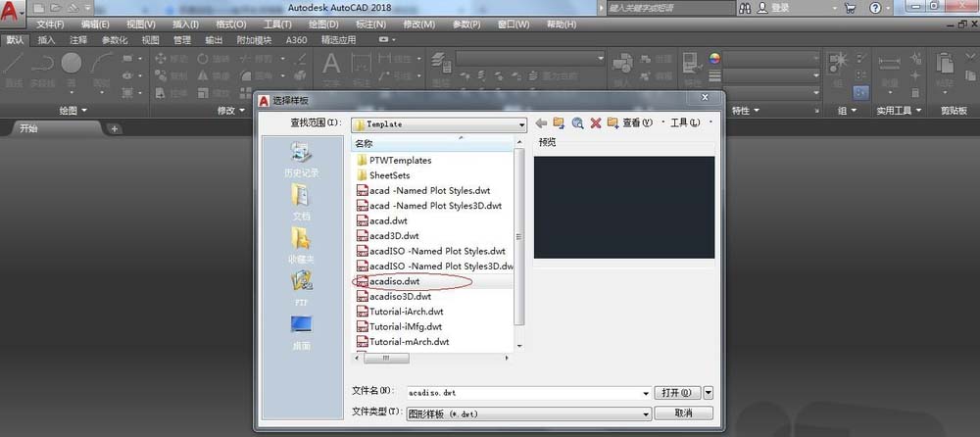Click the Insert block icon
Viewport: 980px width, 437px height.
pos(622,71)
